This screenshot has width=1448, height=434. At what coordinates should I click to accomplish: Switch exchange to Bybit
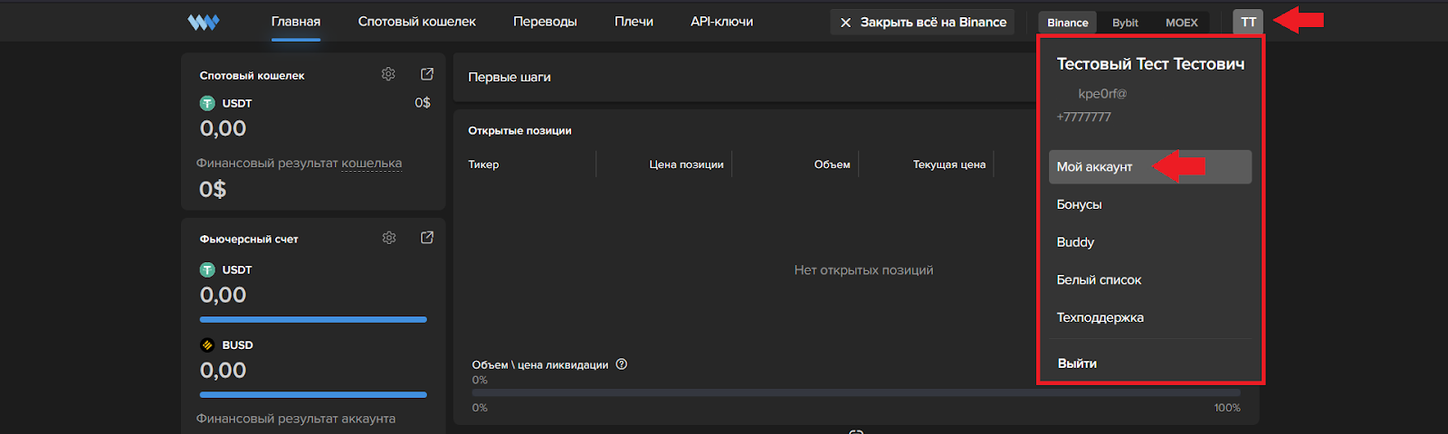[1125, 23]
